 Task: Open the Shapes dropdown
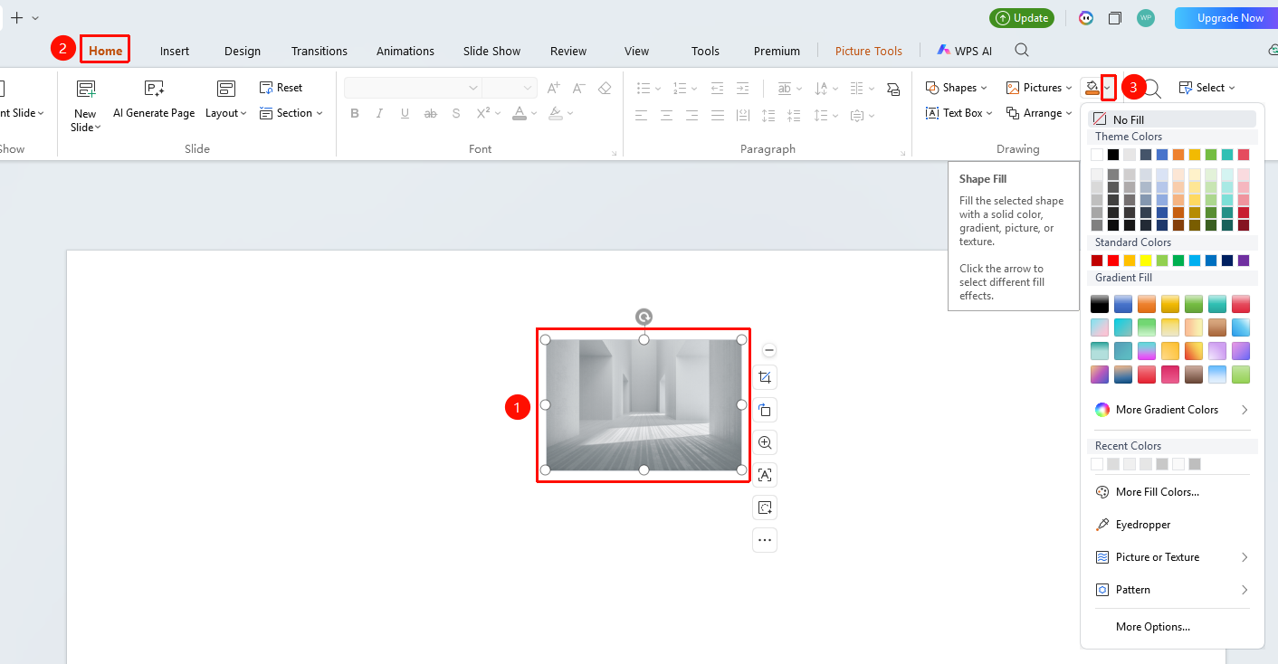click(x=957, y=88)
